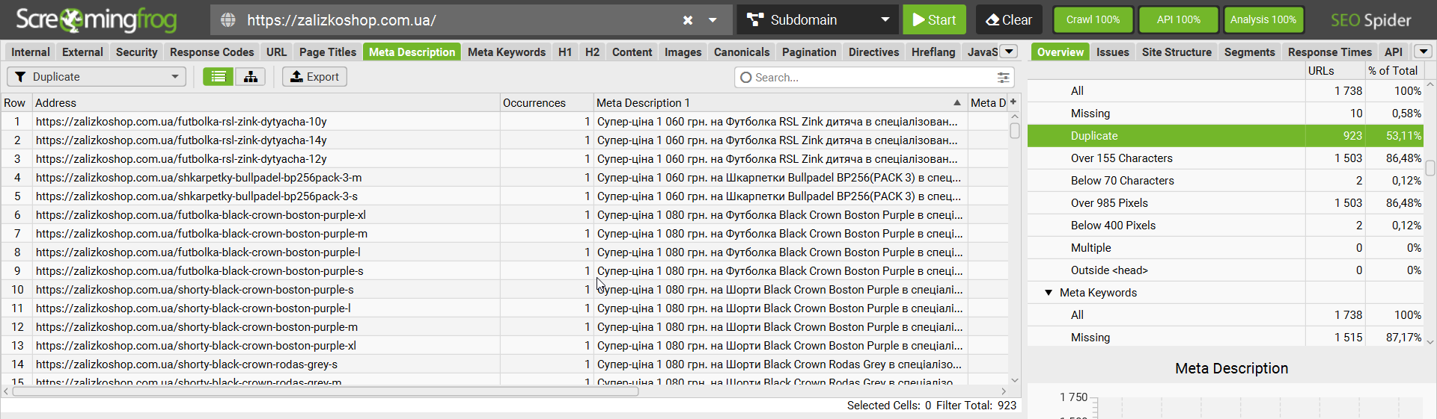Open the Page Titles tab
The image size is (1437, 419).
[x=328, y=52]
